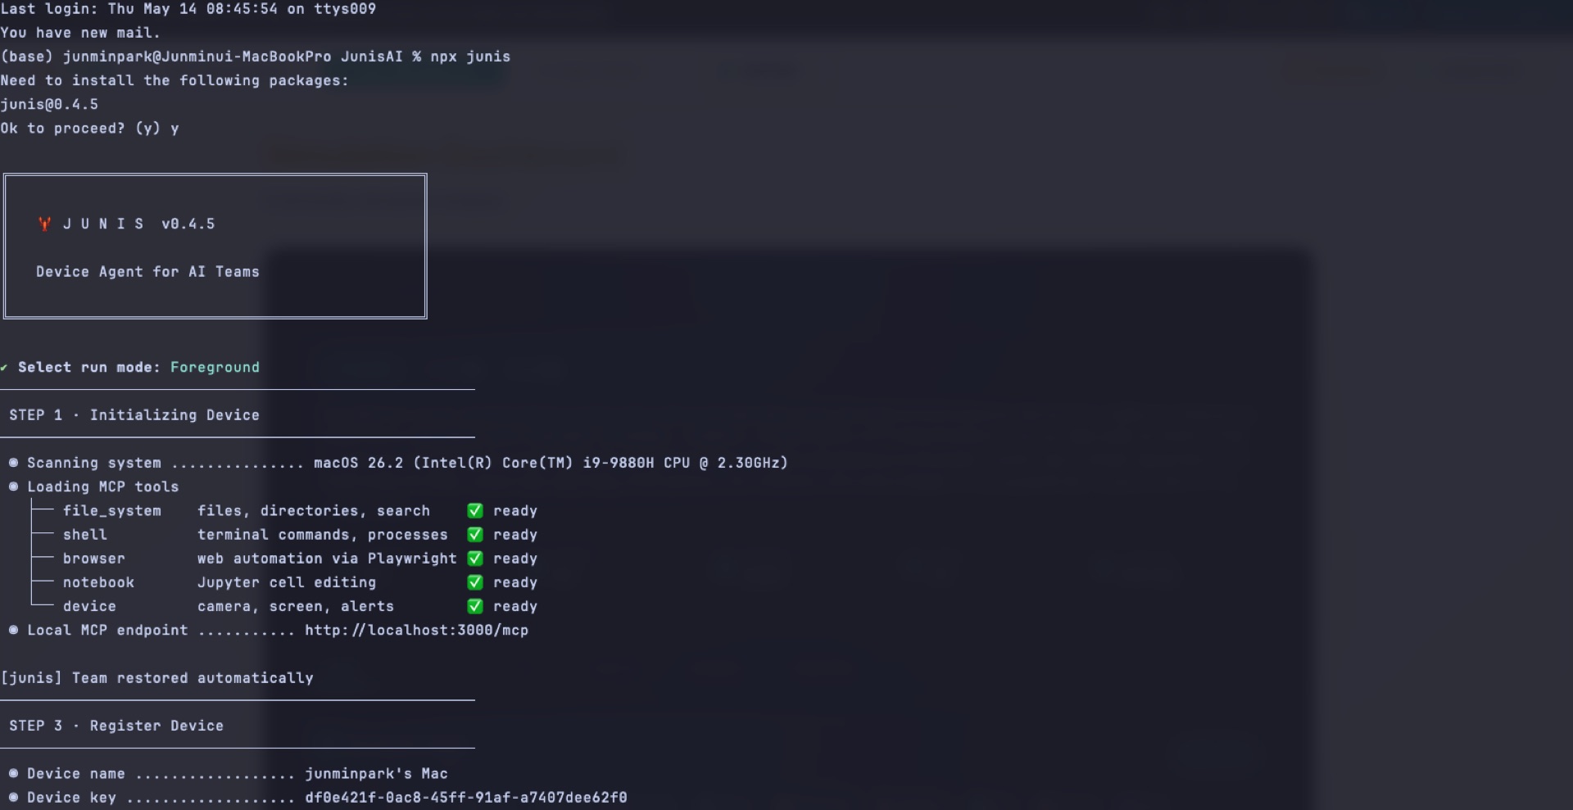Click the bullet before Scanning system
Screen dimensions: 1573x810
pos(13,463)
